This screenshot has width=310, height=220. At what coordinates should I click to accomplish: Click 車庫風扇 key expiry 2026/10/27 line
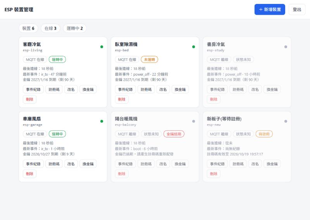pyautogui.click(x=49, y=154)
